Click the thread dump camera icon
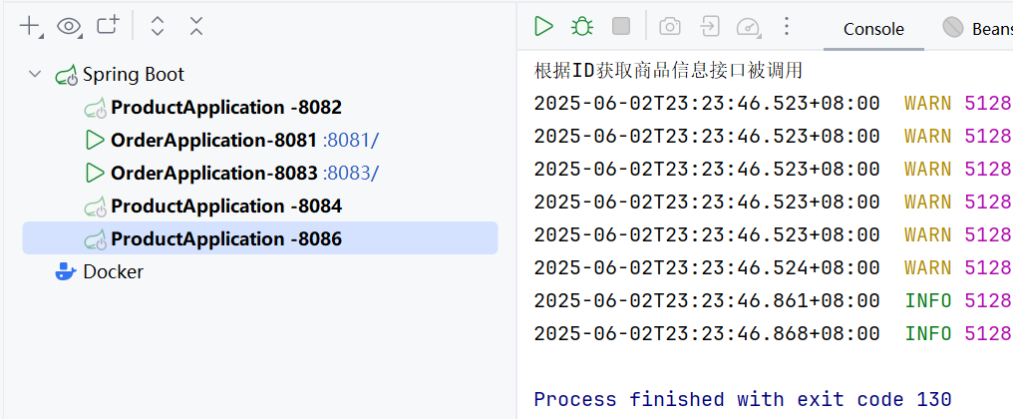 (671, 27)
